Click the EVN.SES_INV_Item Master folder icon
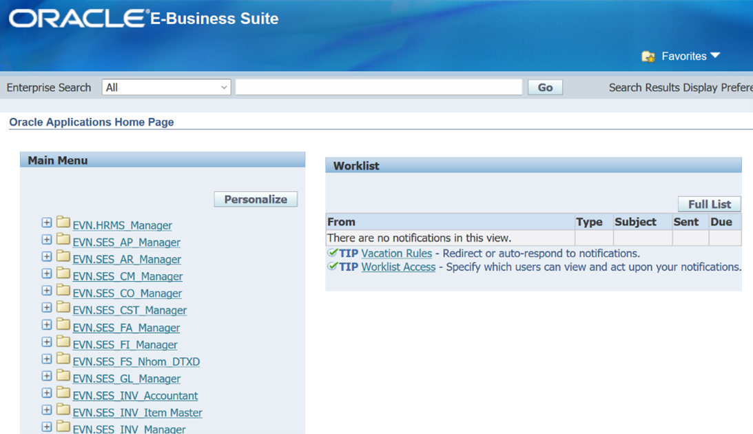753x434 pixels. coord(63,409)
